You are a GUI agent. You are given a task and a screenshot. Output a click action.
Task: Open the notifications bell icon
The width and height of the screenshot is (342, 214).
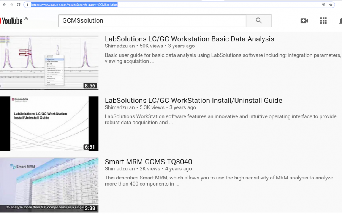click(x=340, y=21)
